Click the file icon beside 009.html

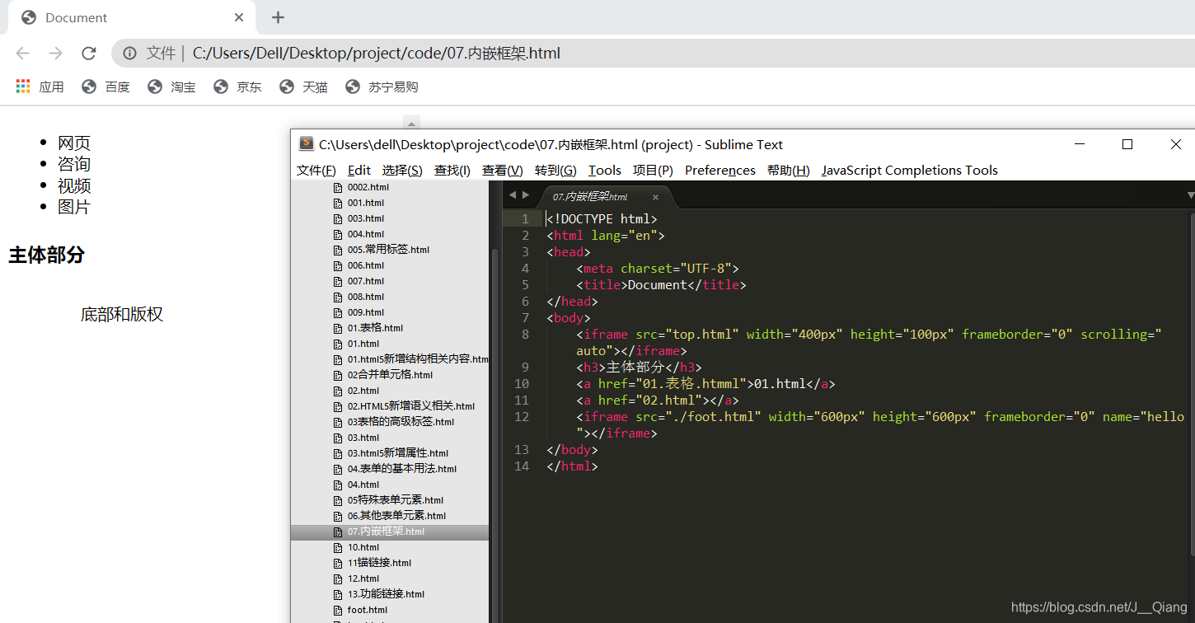[337, 312]
